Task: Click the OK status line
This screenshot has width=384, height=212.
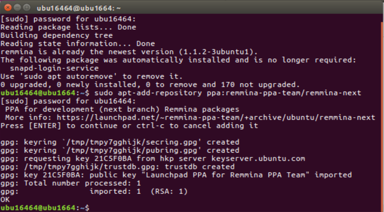Action: [5, 200]
